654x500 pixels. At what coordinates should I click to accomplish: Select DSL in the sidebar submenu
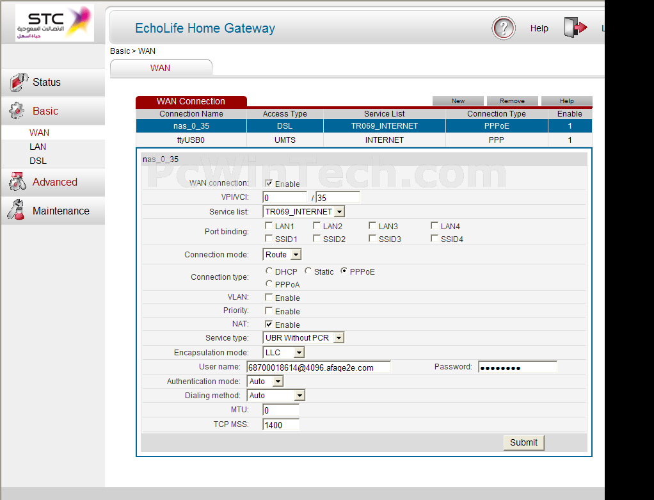pos(38,161)
